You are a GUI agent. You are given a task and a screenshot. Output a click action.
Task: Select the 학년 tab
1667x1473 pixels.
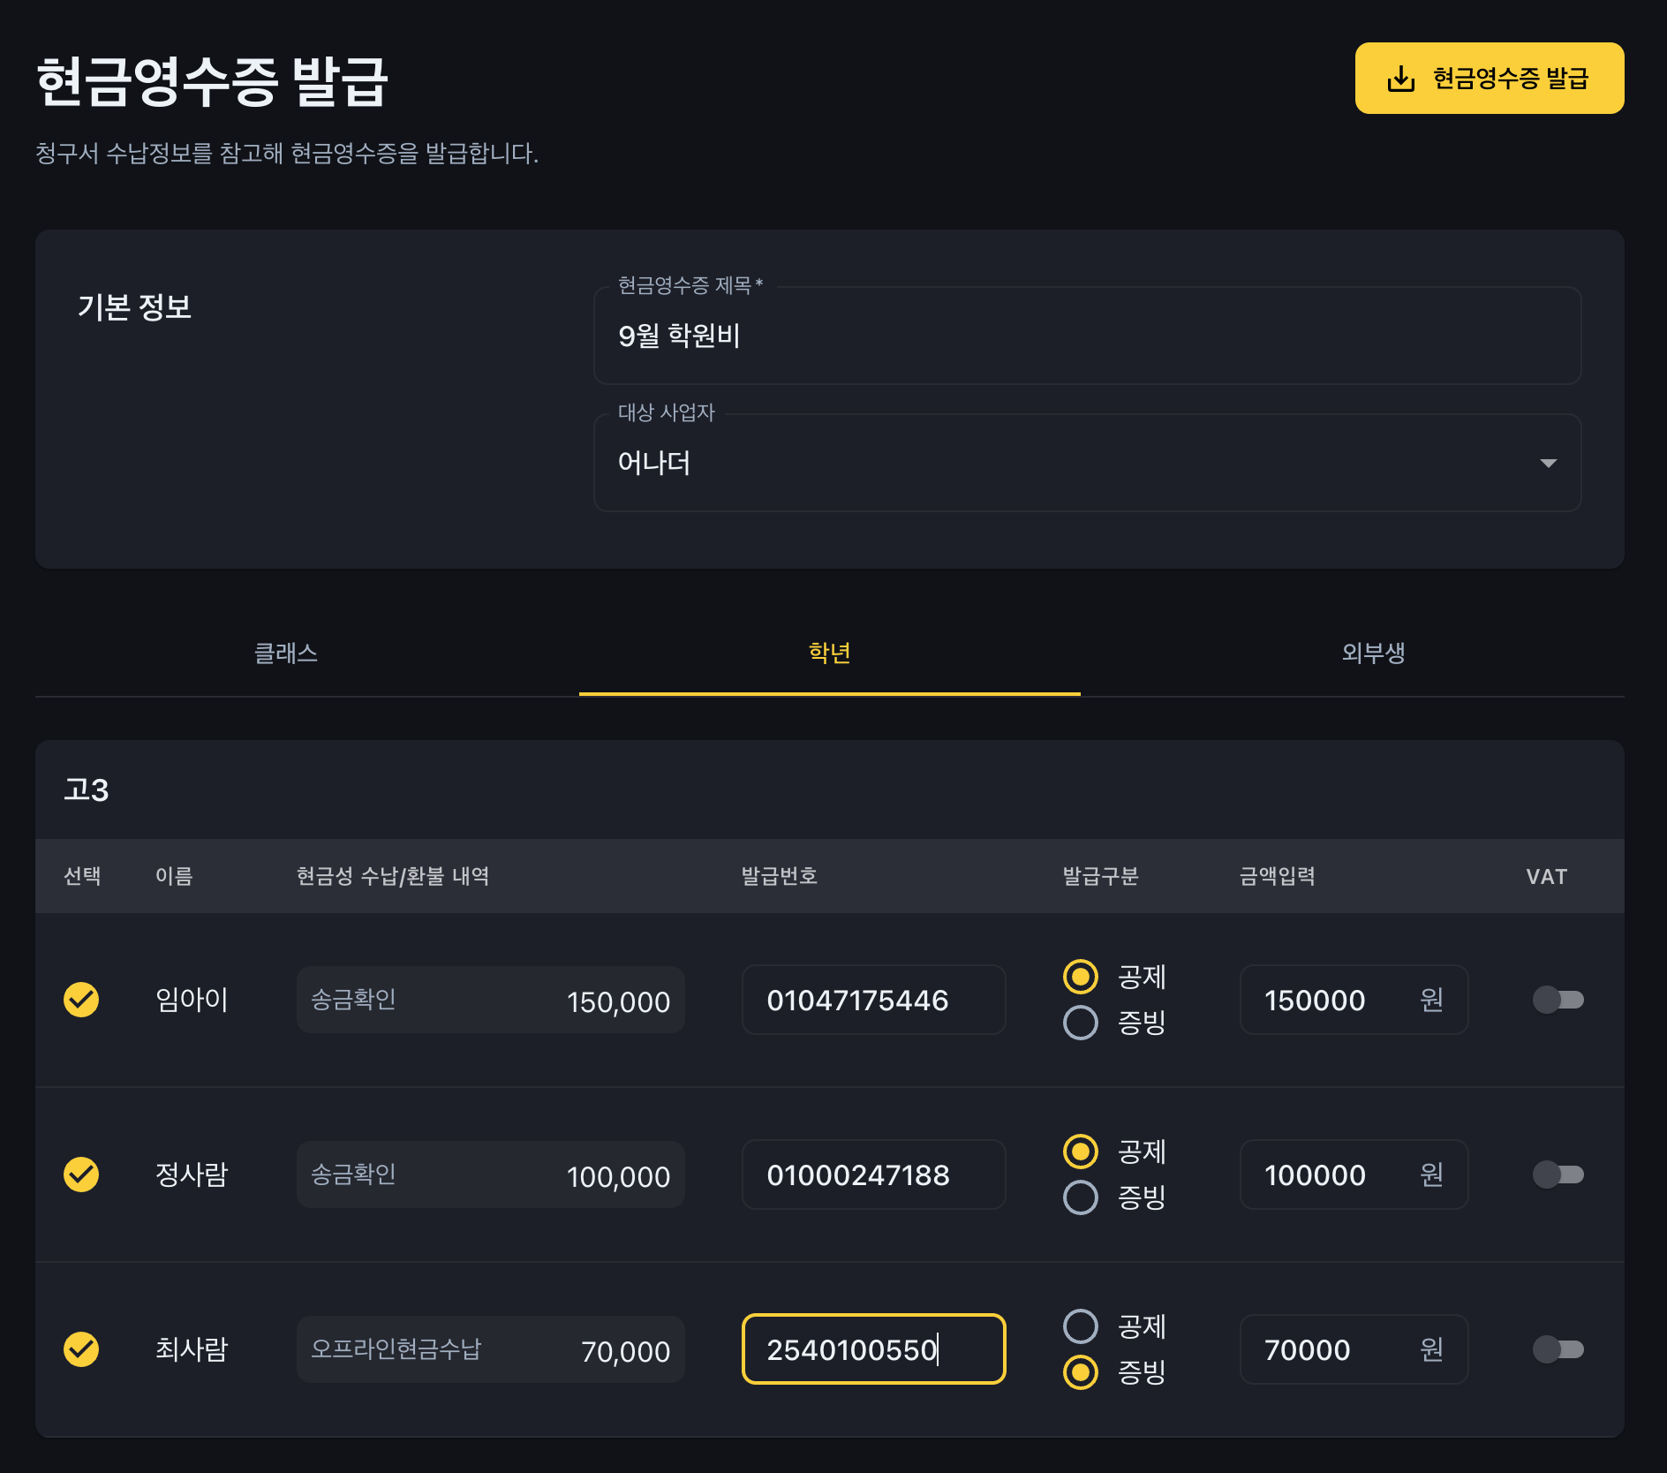[830, 653]
